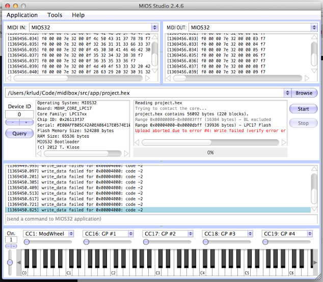Image resolution: width=323 pixels, height=282 pixels.
Task: Click the Browse button
Action: (304, 93)
